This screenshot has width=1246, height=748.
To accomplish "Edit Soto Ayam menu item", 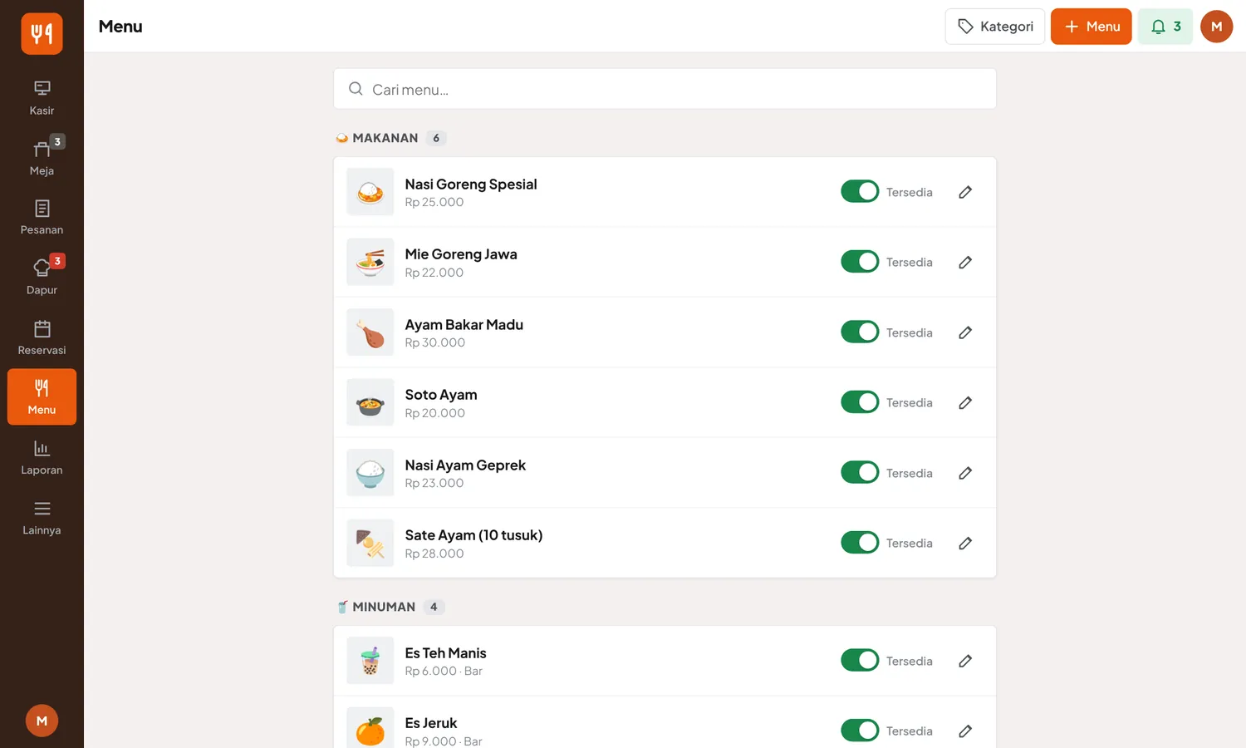I will [965, 402].
